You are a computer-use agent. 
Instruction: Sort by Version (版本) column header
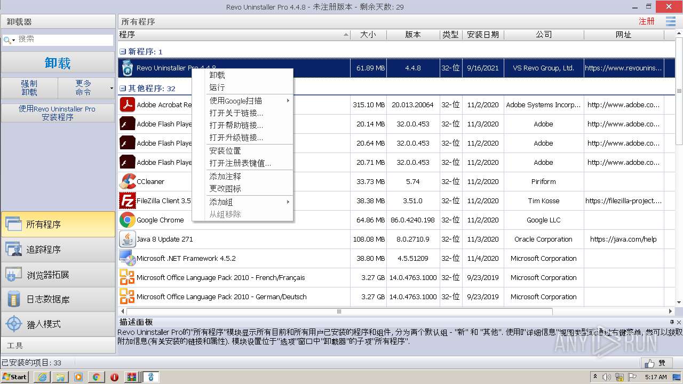pyautogui.click(x=413, y=35)
